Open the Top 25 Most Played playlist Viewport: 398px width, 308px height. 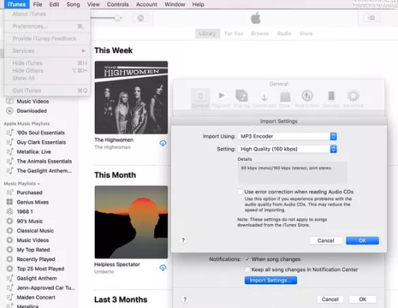coord(40,269)
